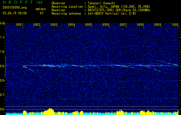Click the 0.7 kHz axis label
Viewport: 181px width, 115px height.
tap(2, 95)
